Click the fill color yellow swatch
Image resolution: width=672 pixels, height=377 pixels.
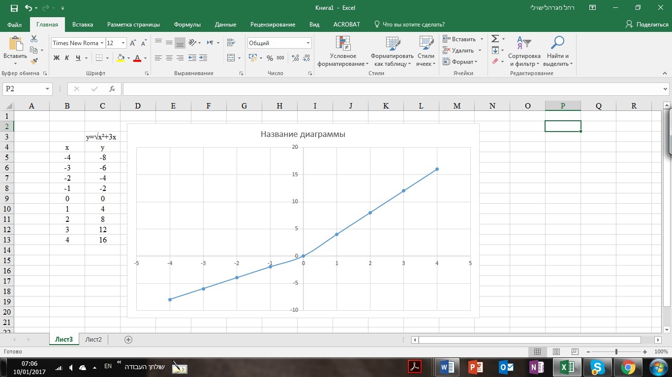[121, 58]
